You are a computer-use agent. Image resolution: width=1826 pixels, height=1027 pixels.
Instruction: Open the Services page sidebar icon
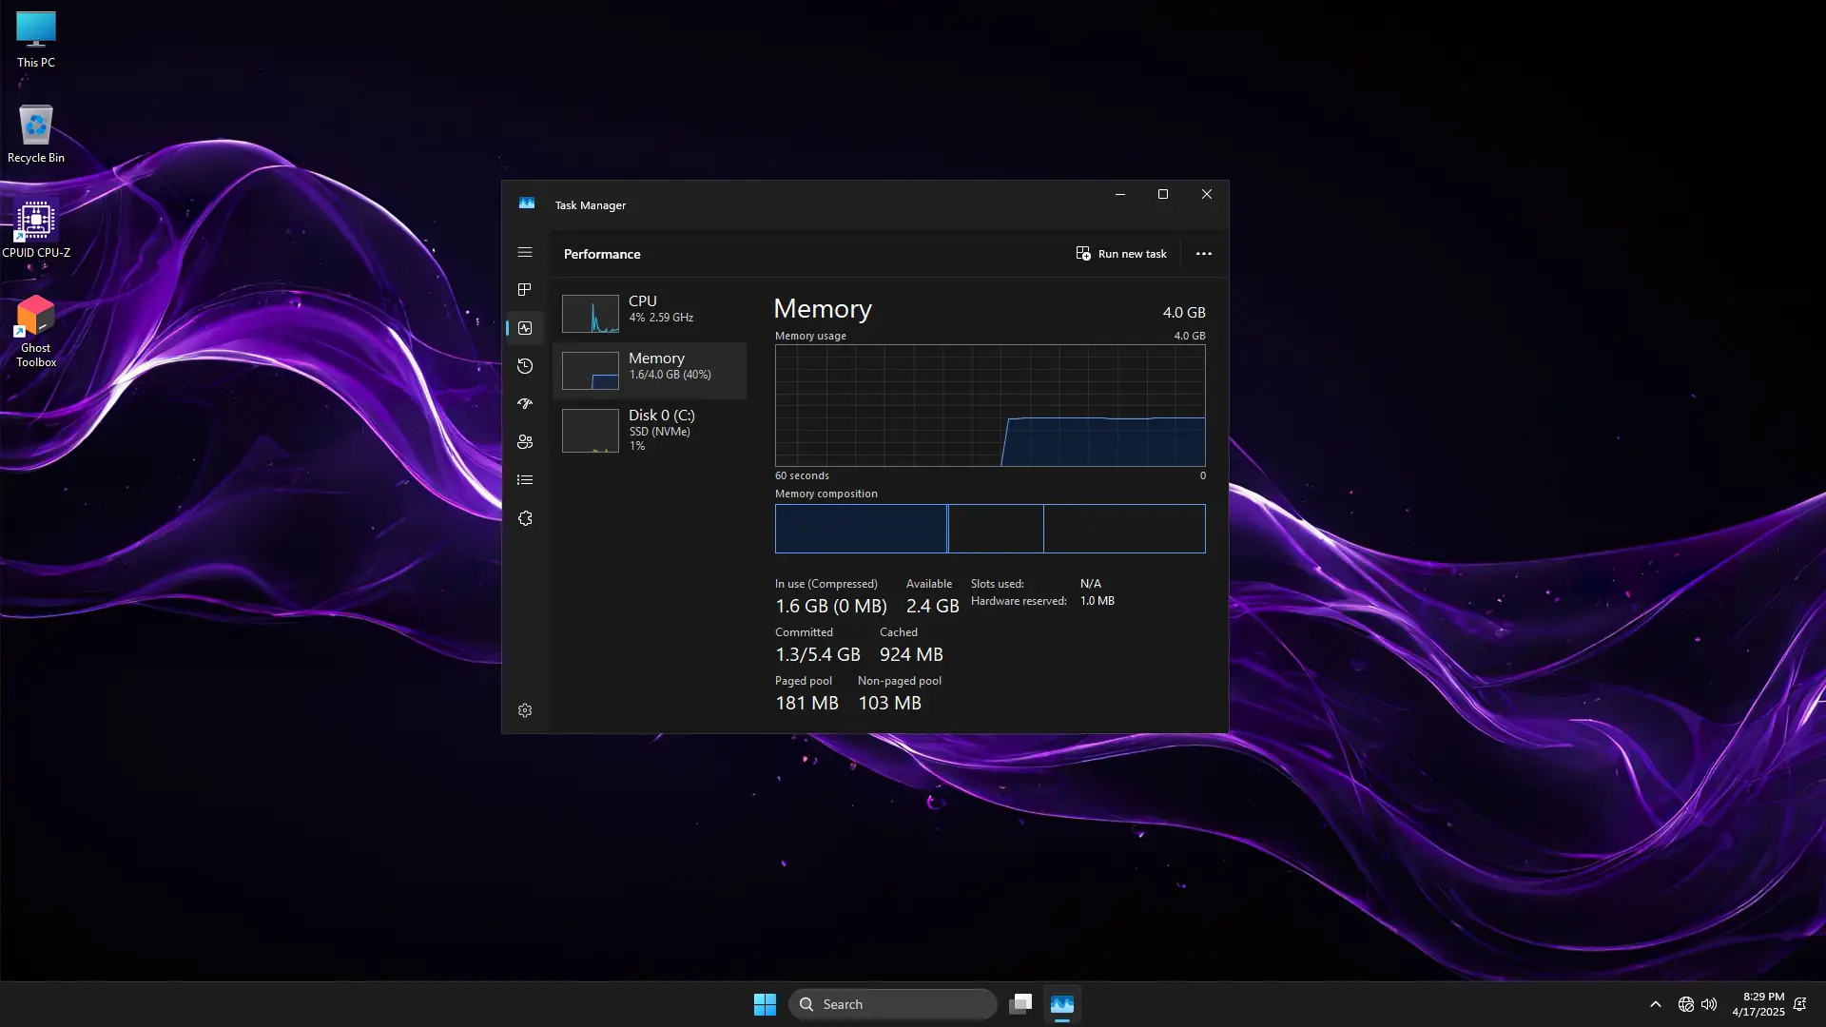point(525,518)
